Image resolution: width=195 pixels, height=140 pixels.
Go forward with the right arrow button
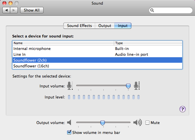pyautogui.click(x=14, y=10)
